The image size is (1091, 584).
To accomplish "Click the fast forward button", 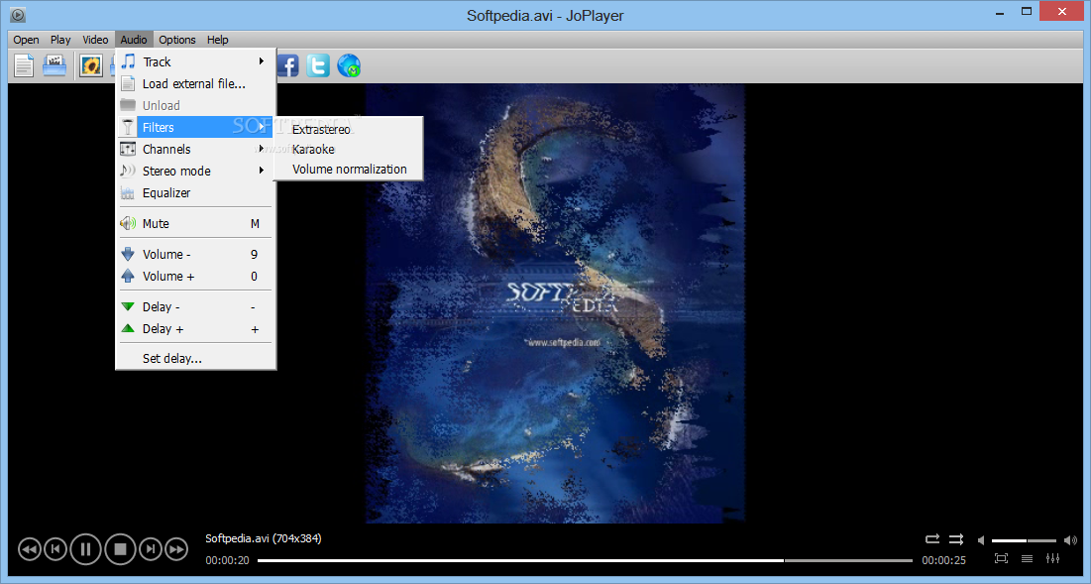I will [x=176, y=550].
